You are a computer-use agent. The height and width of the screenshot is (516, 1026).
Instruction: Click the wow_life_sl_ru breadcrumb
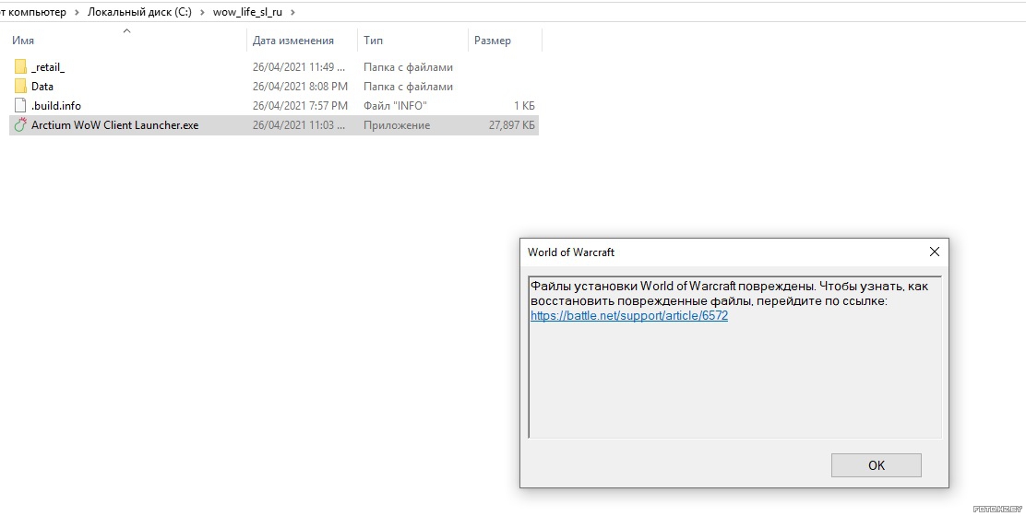(x=247, y=12)
